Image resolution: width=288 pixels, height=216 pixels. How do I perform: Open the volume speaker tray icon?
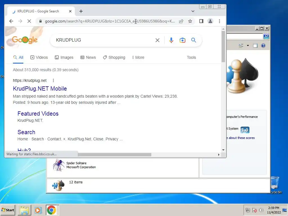click(x=261, y=210)
